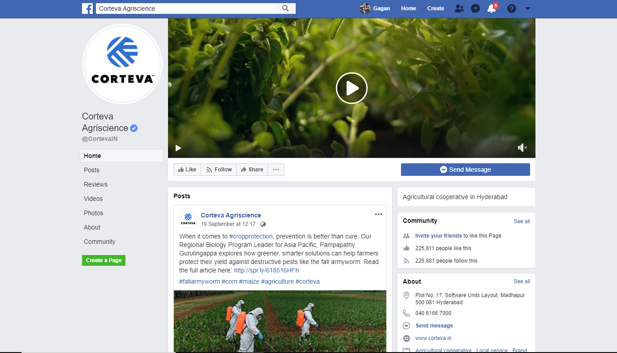Viewport: 617px width, 353px height.
Task: Expand the account dropdown arrow
Action: [x=527, y=9]
